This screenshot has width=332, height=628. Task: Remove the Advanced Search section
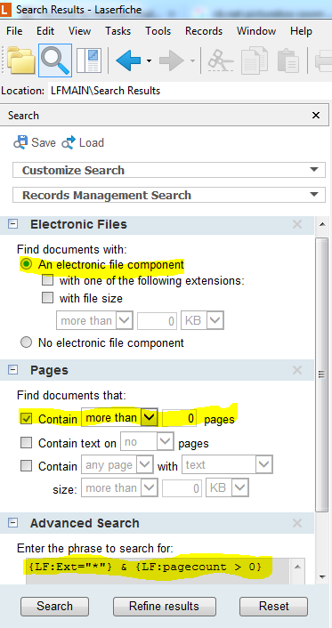(x=297, y=523)
